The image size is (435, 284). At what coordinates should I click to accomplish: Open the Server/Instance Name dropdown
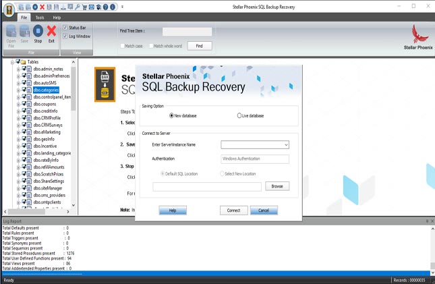point(286,144)
